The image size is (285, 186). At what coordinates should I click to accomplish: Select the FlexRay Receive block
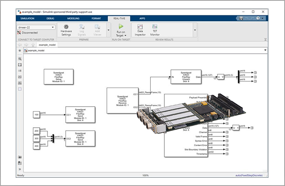123,100
